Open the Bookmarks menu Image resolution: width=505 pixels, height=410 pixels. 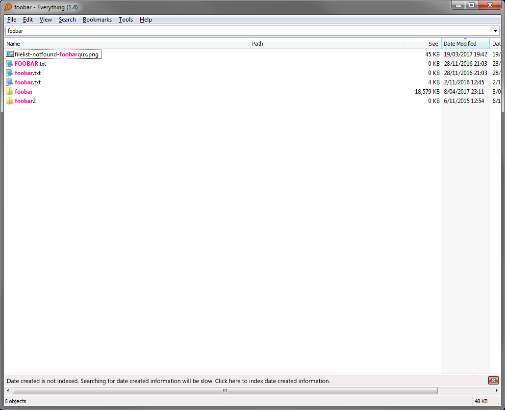(97, 20)
